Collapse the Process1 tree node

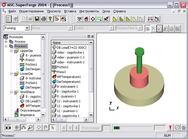[6, 46]
